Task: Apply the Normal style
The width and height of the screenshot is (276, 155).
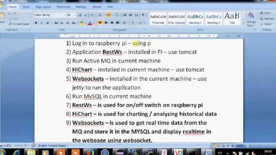Action: point(158,19)
